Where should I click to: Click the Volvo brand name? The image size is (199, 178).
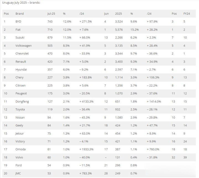[19, 158]
